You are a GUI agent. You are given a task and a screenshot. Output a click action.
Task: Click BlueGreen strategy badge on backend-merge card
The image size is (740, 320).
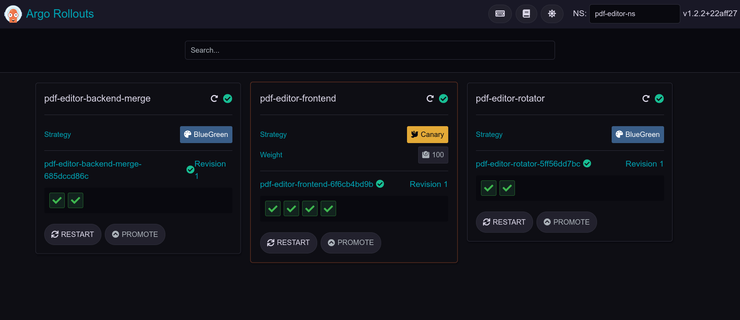click(206, 135)
